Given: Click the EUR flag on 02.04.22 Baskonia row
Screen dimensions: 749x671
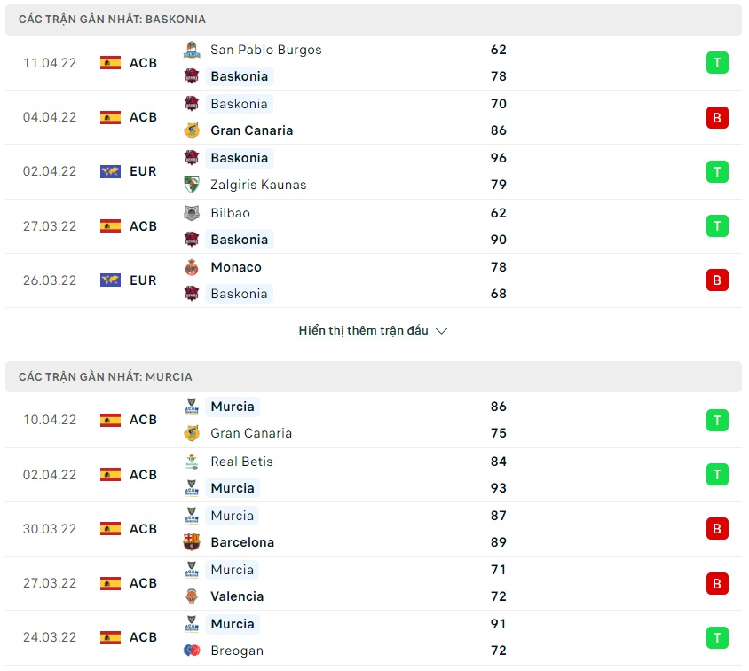Looking at the screenshot, I should pos(111,171).
